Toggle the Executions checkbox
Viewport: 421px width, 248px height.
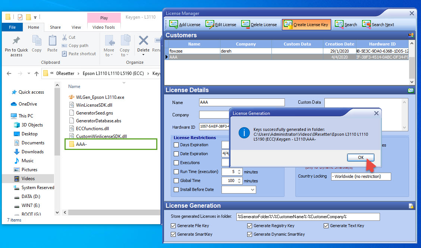point(176,163)
